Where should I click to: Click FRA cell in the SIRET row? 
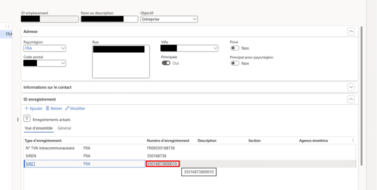[x=87, y=164]
